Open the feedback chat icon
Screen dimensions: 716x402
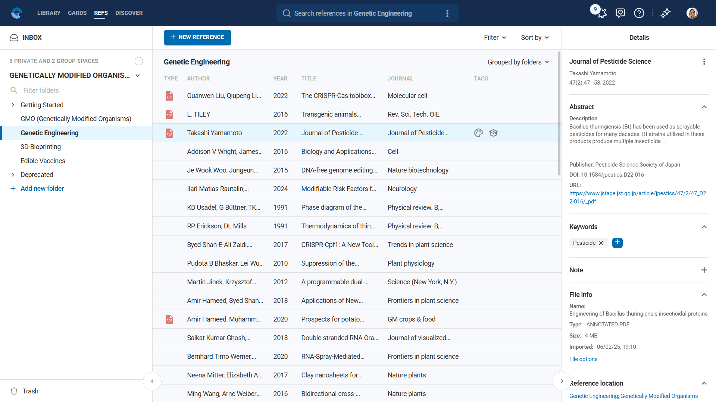(620, 13)
